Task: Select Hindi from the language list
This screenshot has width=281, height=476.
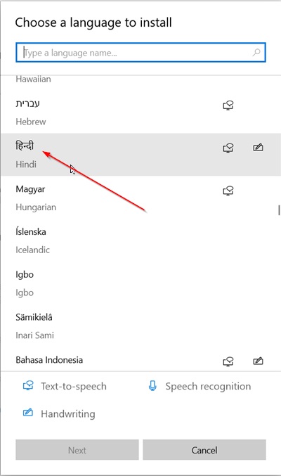Action: (140, 155)
